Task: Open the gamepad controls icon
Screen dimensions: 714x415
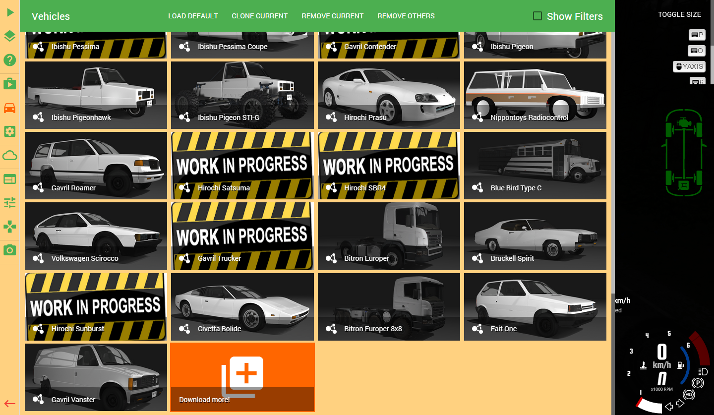Action: [10, 227]
